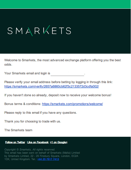The width and height of the screenshot is (131, 170).
Task: Click the blank email login field
Action: point(67,73)
